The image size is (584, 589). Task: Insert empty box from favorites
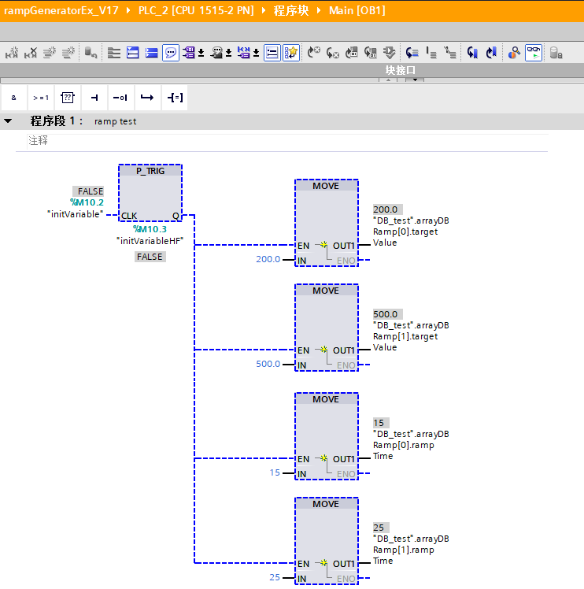(x=68, y=98)
